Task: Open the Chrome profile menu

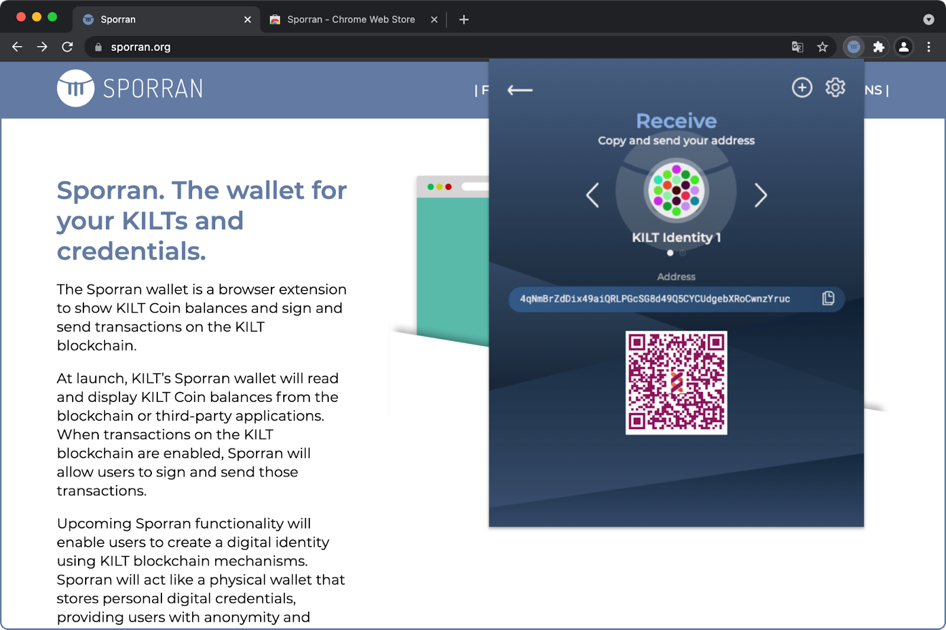Action: [903, 47]
